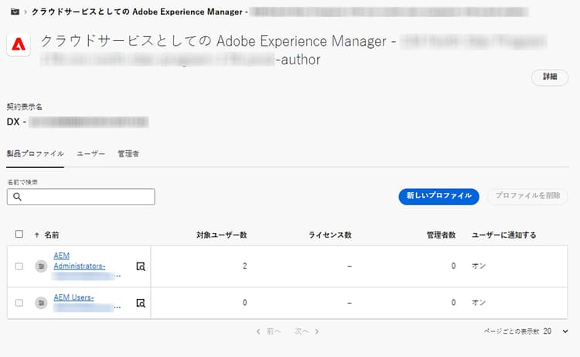The width and height of the screenshot is (580, 357).
Task: Go to previous page with 前へ
Action: pos(269,331)
